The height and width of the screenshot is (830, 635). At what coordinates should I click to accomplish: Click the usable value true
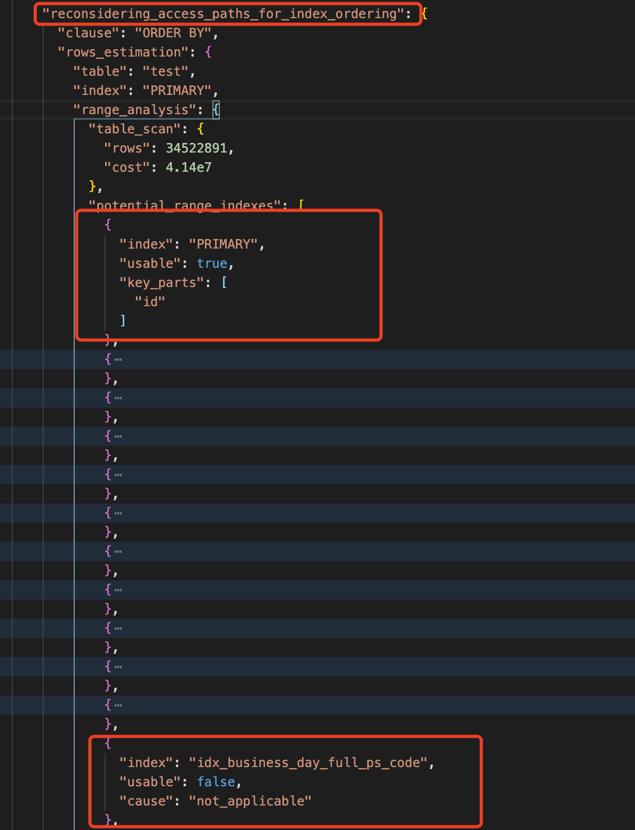pos(212,264)
